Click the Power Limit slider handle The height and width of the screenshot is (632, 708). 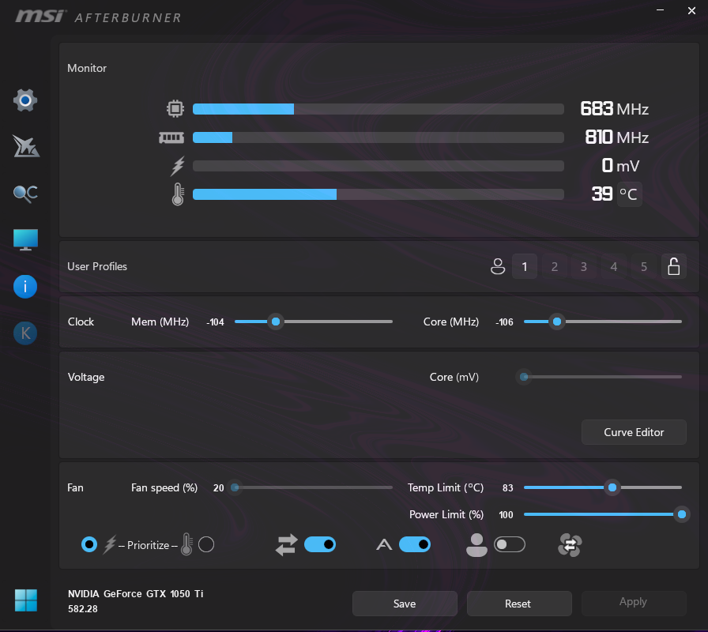pos(682,514)
